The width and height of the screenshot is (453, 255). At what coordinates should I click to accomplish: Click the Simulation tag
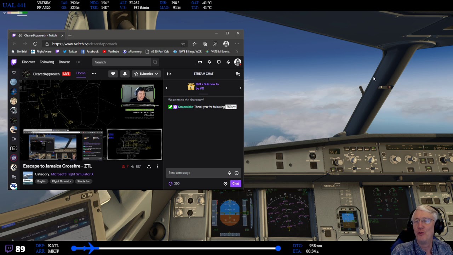click(x=84, y=181)
